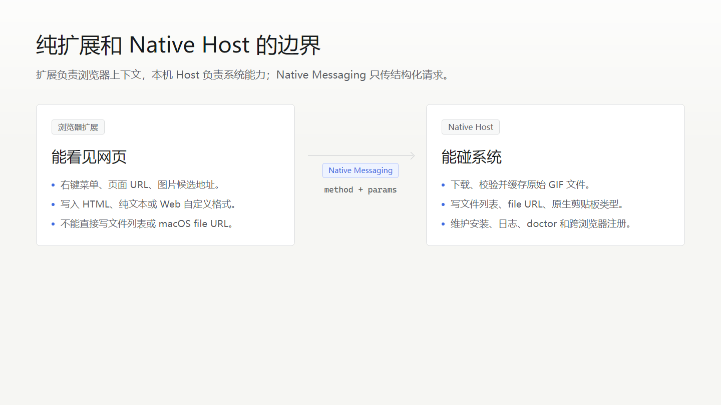Click the "Native Host" tag label

(471, 127)
